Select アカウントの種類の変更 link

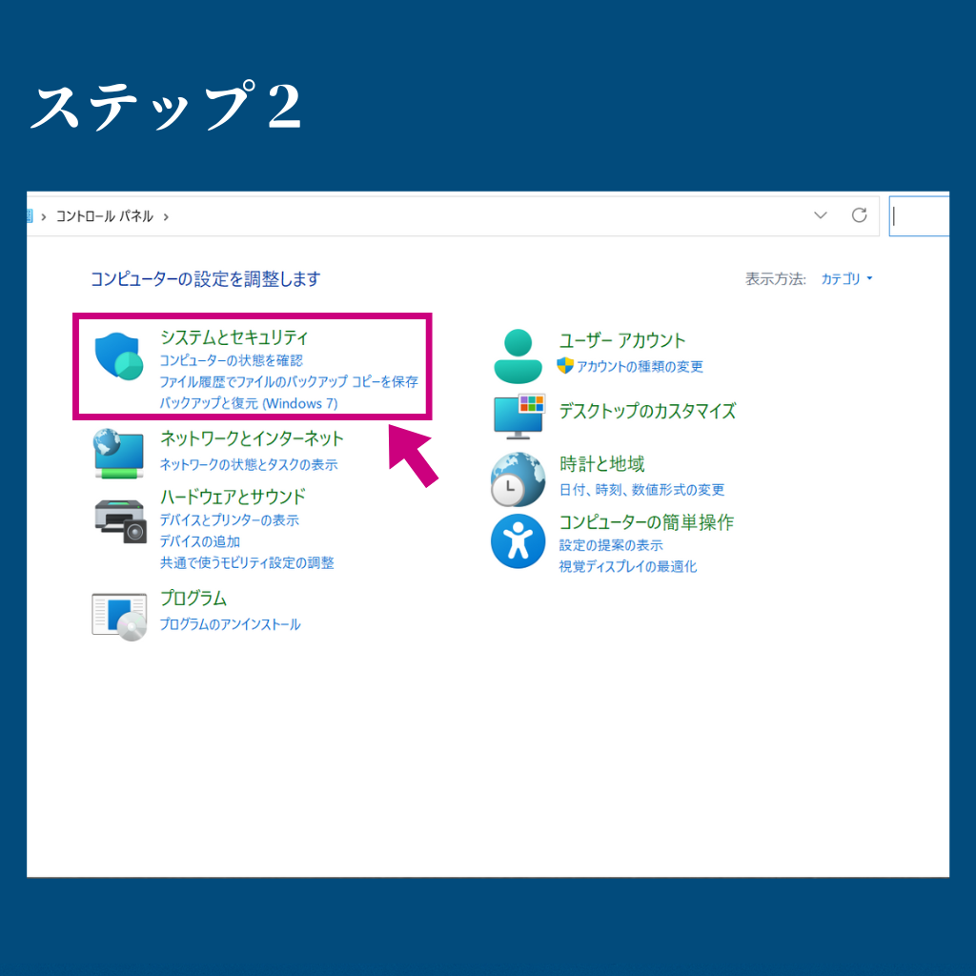click(640, 366)
